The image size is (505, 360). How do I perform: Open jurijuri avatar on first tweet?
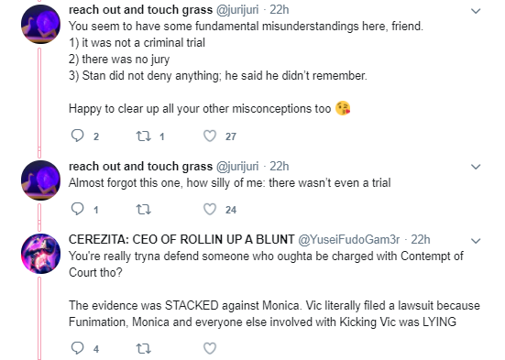[40, 24]
